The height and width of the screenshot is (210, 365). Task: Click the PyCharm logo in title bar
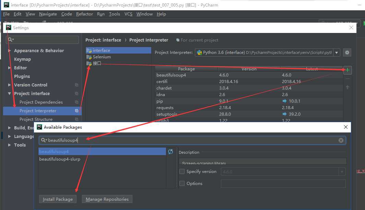pos(6,5)
